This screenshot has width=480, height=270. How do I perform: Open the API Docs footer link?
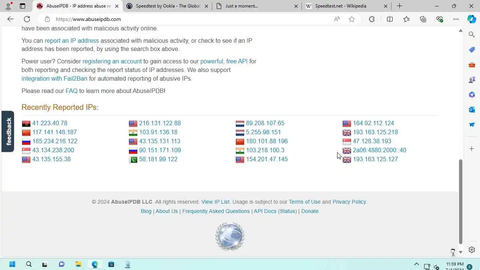[265, 211]
